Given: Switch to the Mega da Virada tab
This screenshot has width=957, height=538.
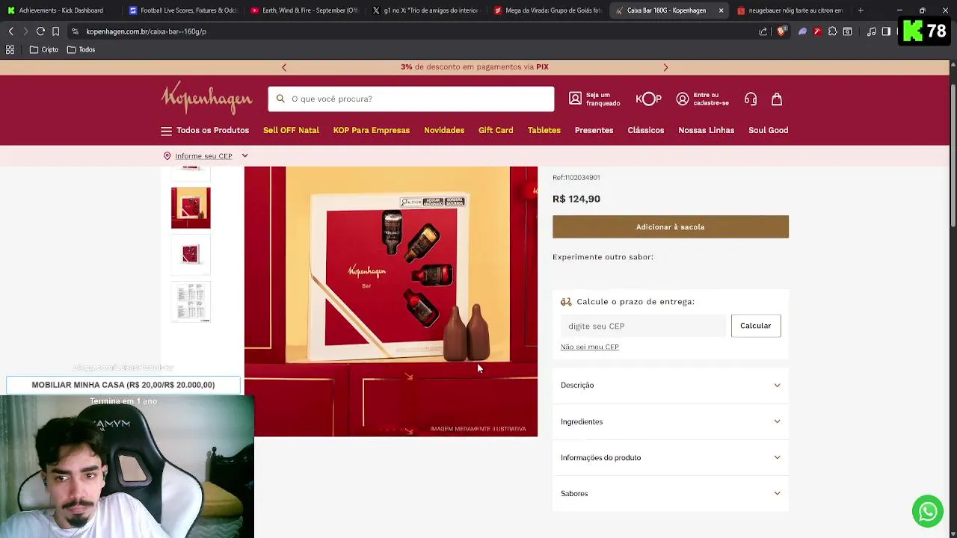Looking at the screenshot, I should (x=548, y=10).
